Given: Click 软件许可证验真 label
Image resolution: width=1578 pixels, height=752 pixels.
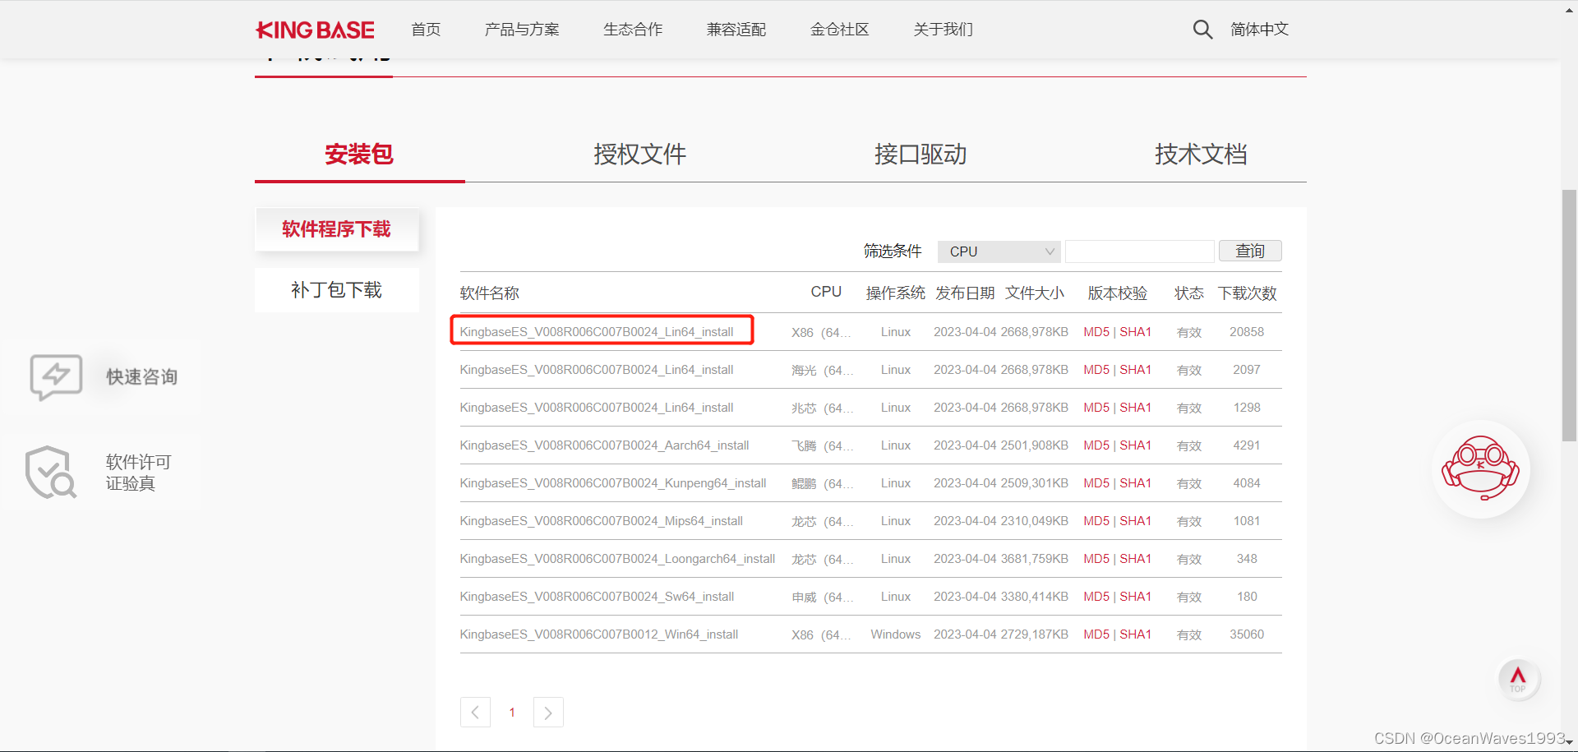Looking at the screenshot, I should point(138,473).
